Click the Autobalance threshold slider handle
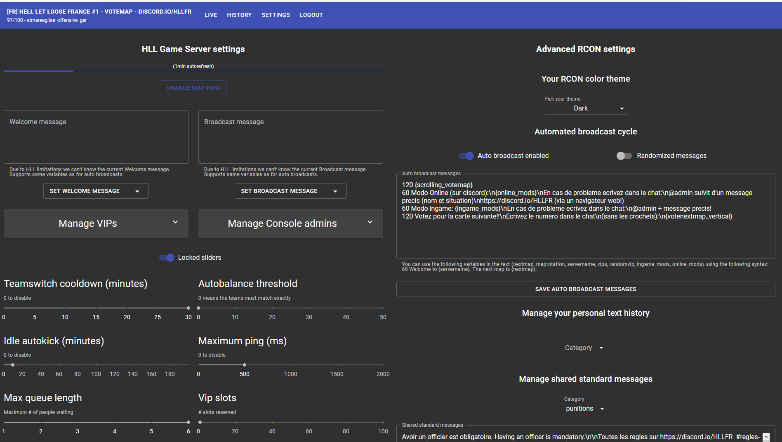This screenshot has height=442, width=782. coord(198,308)
